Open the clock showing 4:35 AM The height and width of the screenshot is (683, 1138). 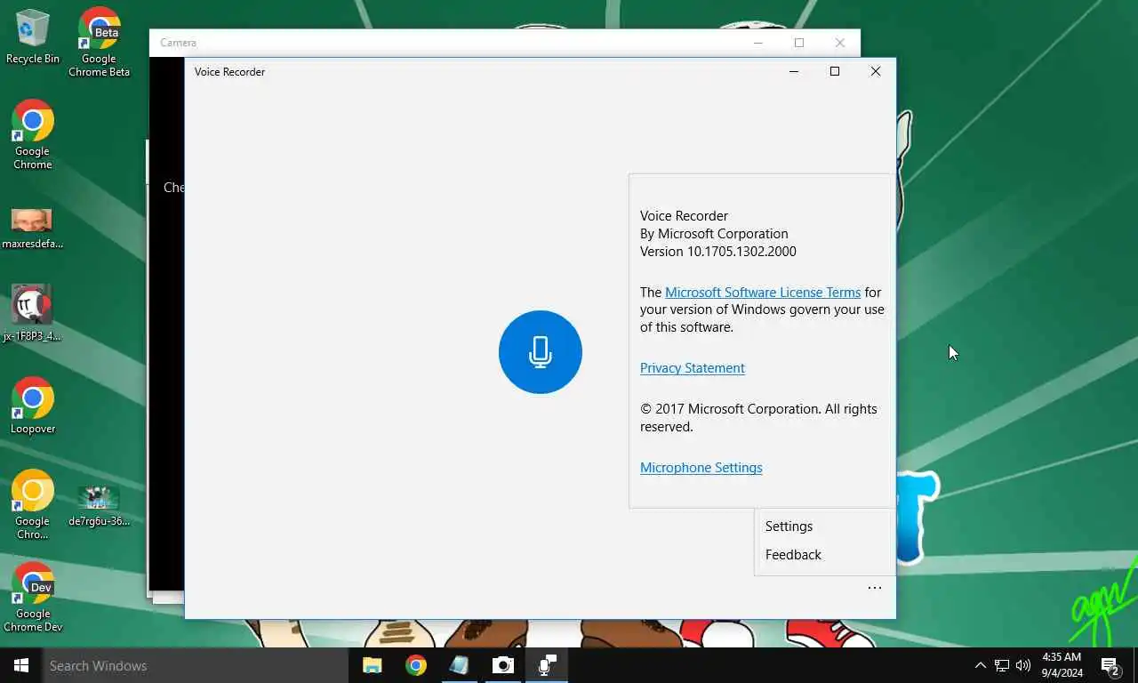click(x=1062, y=665)
